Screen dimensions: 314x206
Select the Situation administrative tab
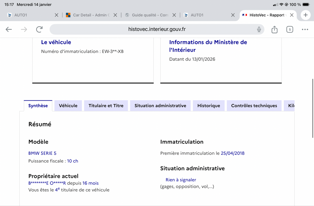[x=160, y=106]
